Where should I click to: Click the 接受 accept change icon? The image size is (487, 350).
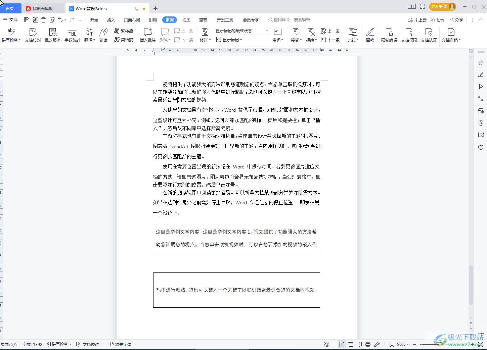296,32
